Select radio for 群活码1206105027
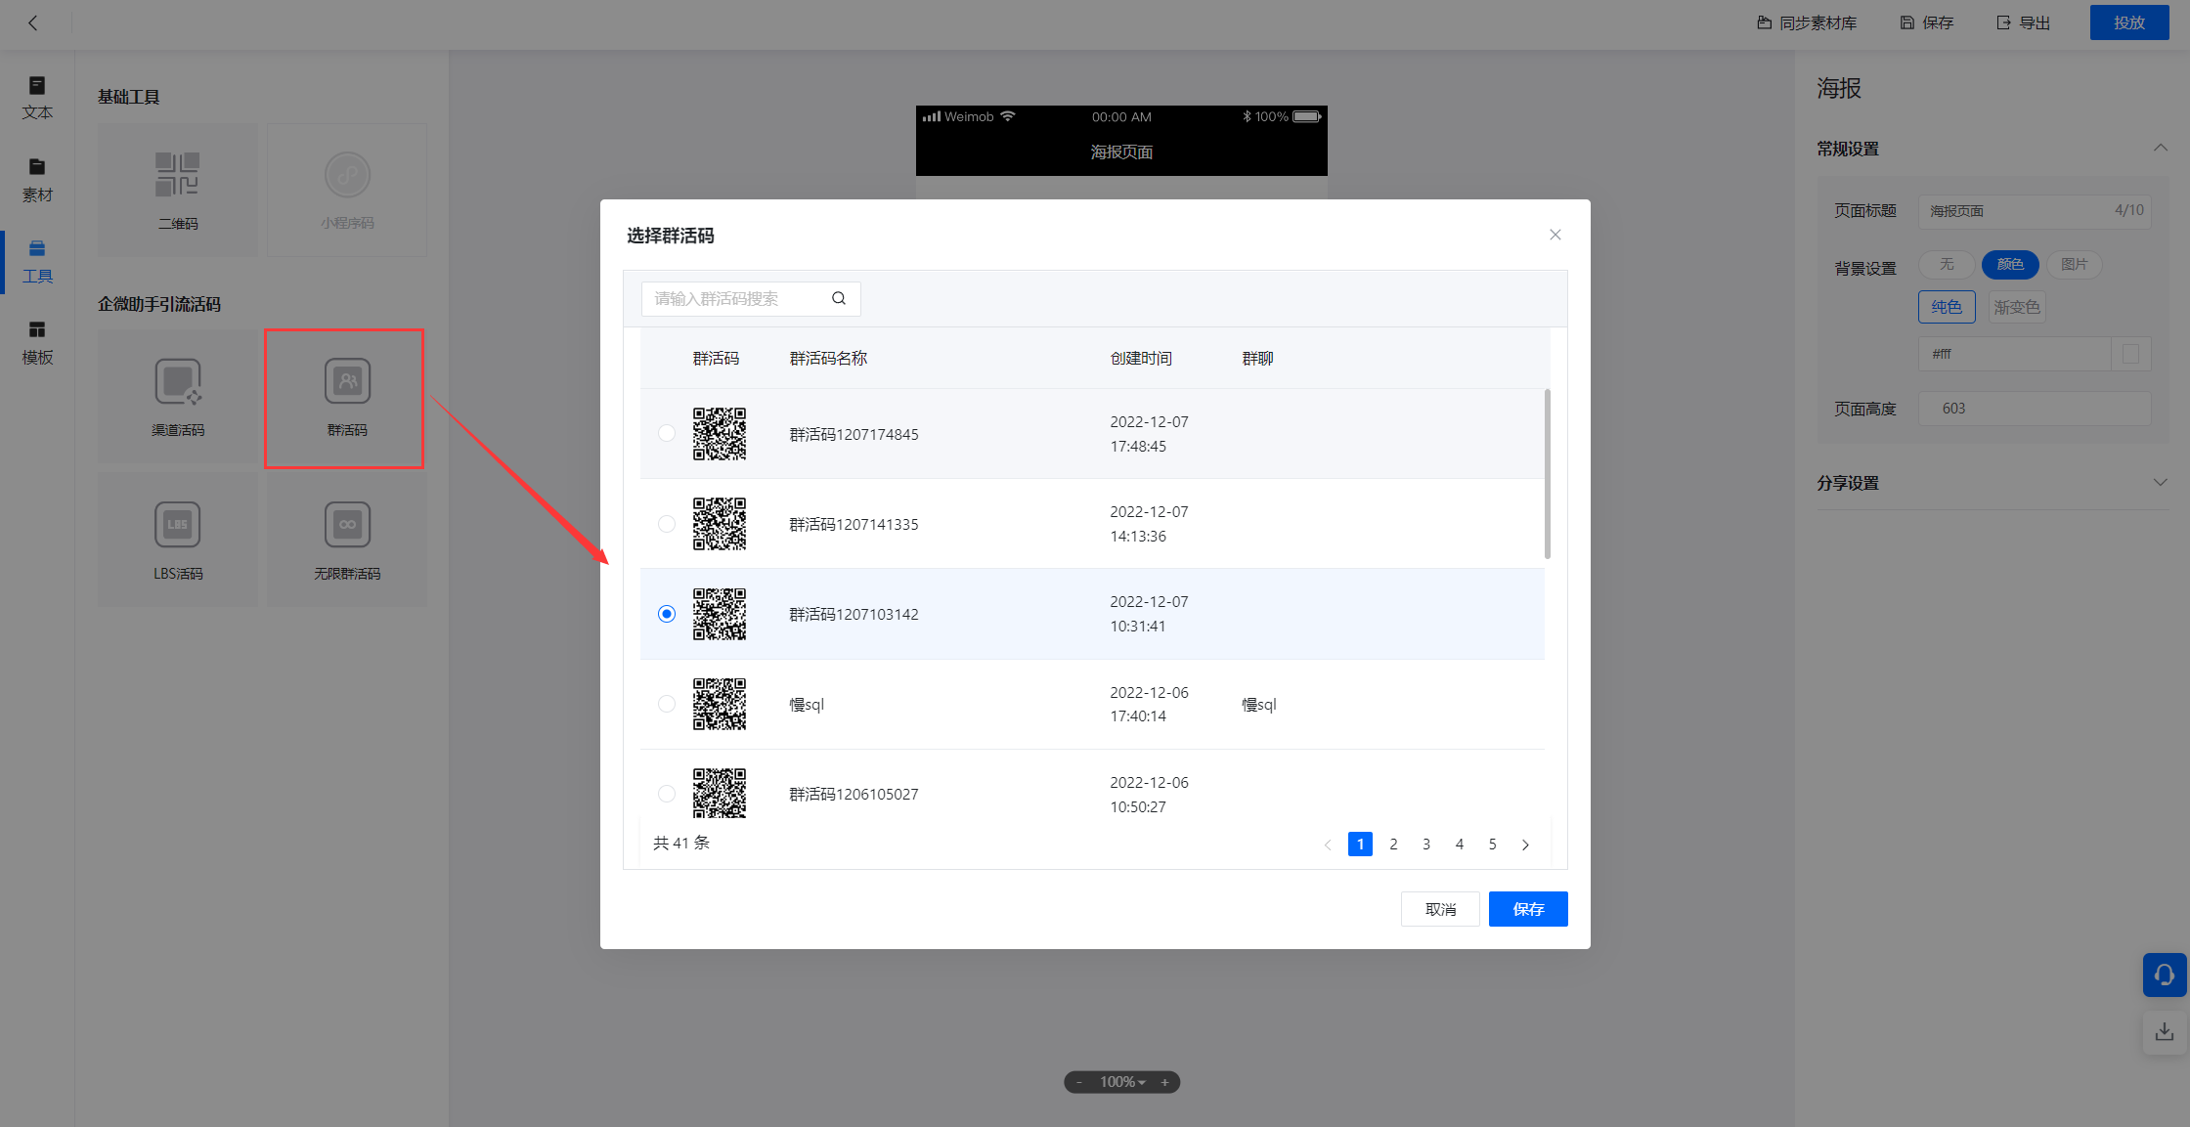 tap(667, 794)
